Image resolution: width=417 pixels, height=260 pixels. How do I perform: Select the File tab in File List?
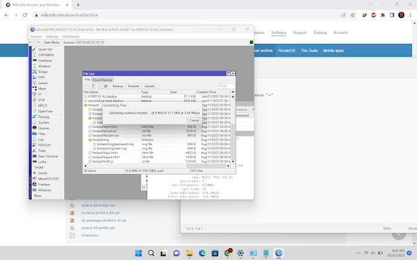pos(87,80)
